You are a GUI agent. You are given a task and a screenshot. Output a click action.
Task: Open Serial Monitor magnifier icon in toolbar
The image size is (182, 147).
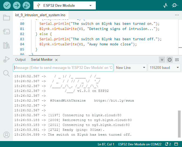pyautogui.click(x=175, y=5)
